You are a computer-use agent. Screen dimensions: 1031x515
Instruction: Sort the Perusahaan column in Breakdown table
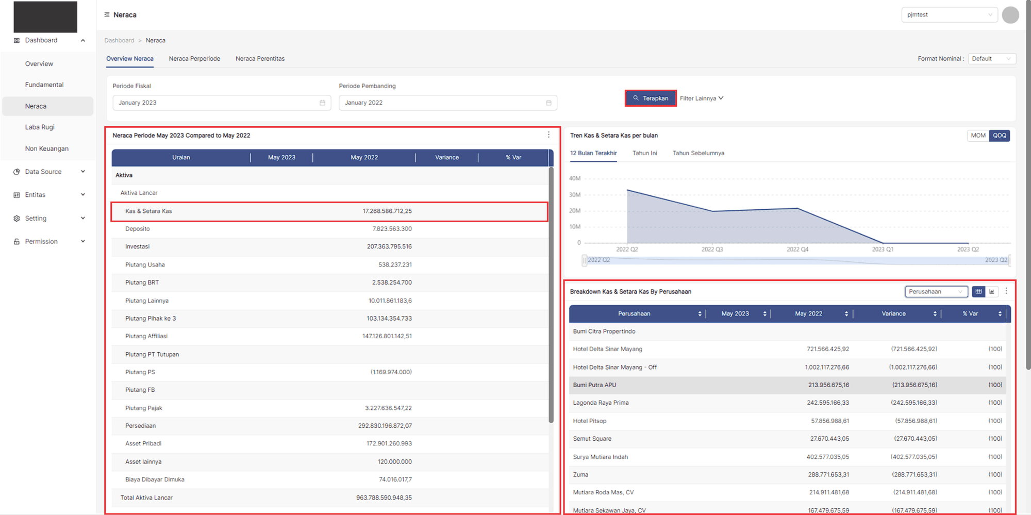click(700, 314)
